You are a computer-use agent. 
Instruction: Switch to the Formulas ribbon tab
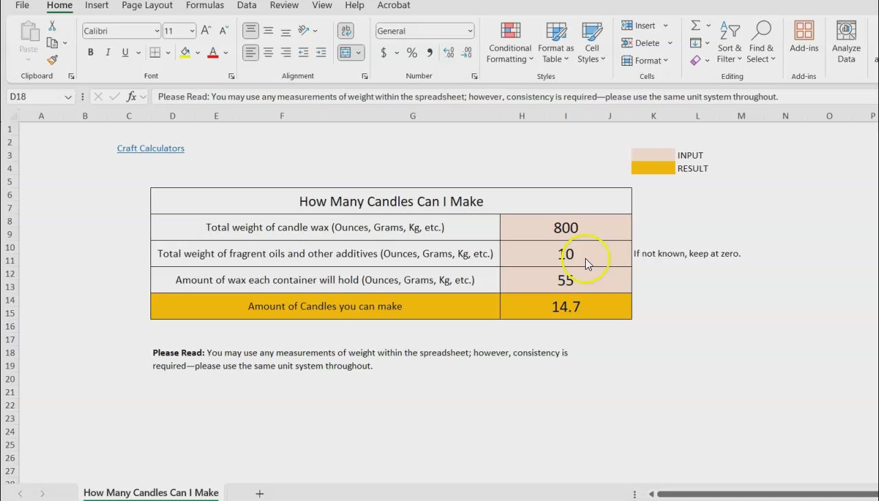point(205,5)
